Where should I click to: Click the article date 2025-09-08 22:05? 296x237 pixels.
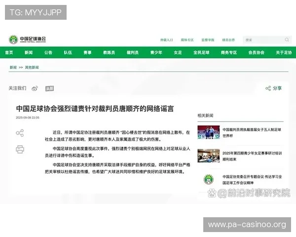point(28,118)
